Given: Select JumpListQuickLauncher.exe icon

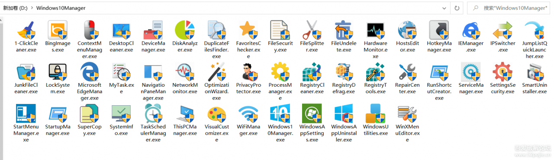Looking at the screenshot, I should pos(535,30).
